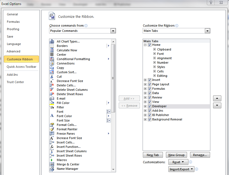Select the Cut command in the list
Screen dimensions: 229x175
point(59,77)
